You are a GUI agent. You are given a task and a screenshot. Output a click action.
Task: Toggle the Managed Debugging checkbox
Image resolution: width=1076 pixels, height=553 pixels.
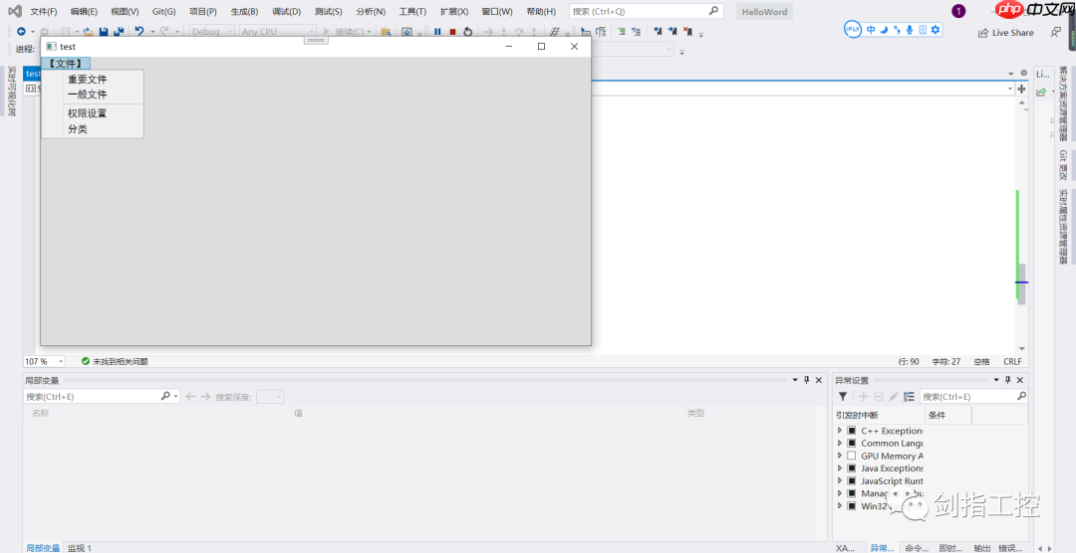[x=852, y=493]
